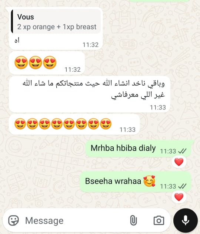Select the long Arabic text message at 11:33
Viewport: 200px width, 234px height.
(90, 94)
